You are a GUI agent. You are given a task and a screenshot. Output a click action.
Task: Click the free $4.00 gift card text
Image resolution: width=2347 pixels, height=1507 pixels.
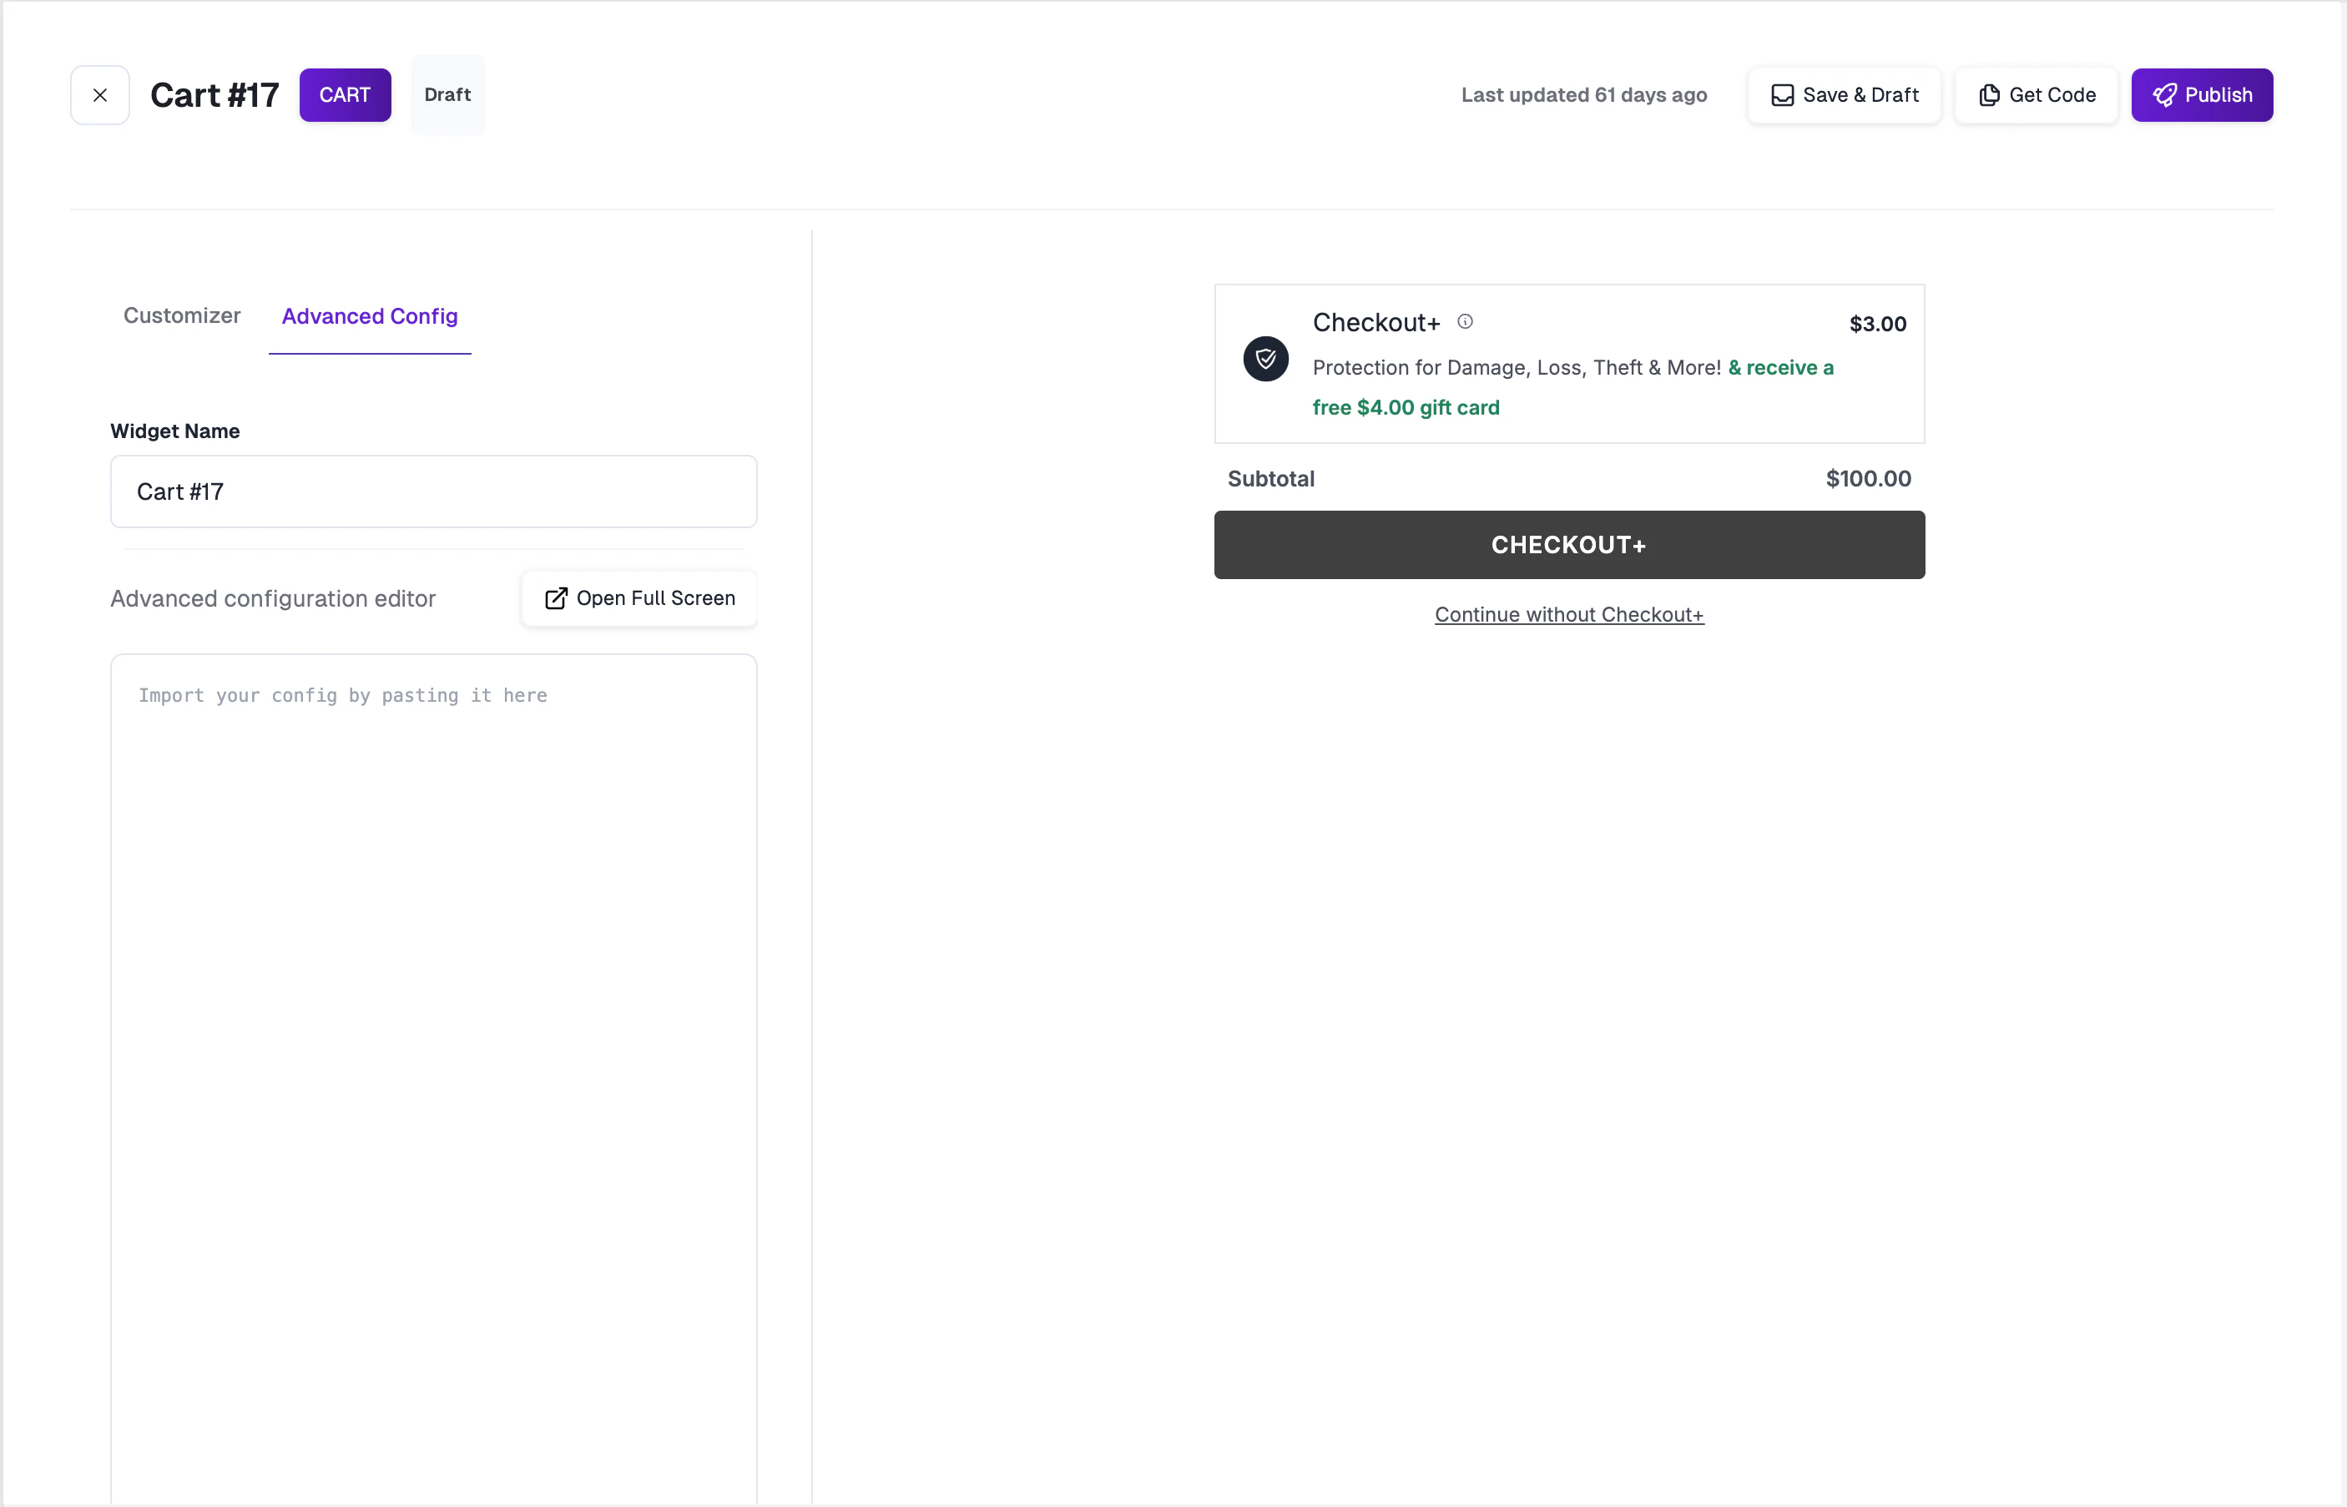(x=1406, y=407)
